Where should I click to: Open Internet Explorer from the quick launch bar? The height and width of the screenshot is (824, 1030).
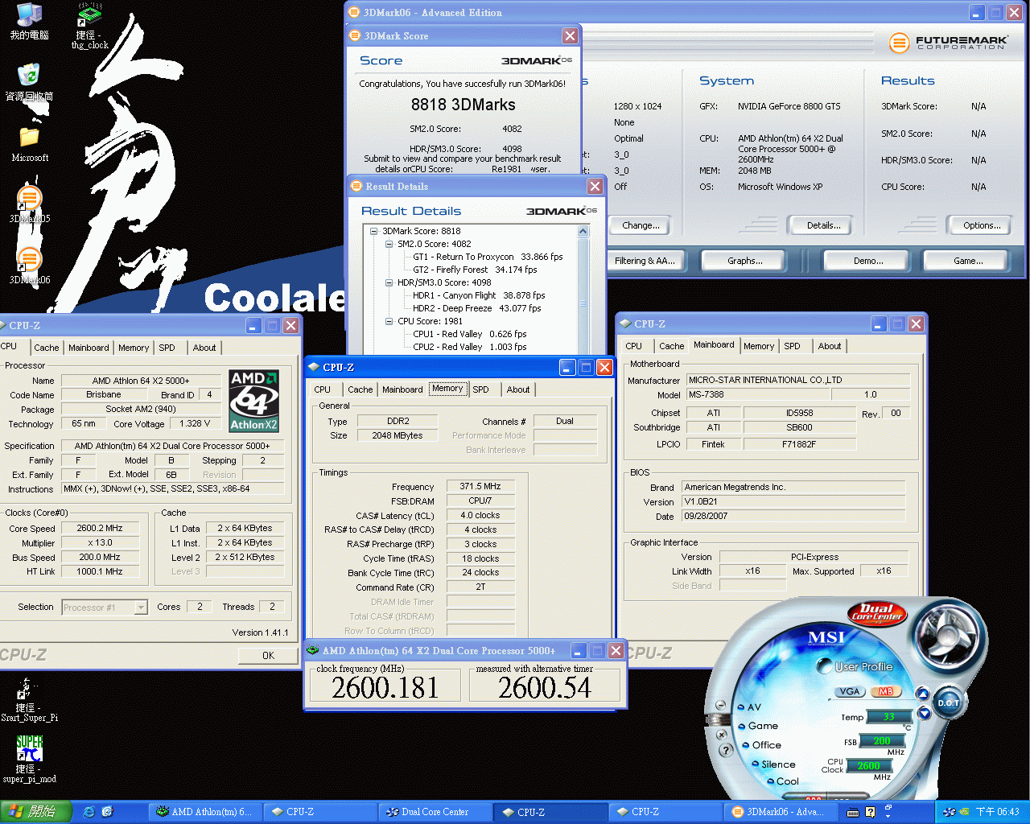(89, 812)
